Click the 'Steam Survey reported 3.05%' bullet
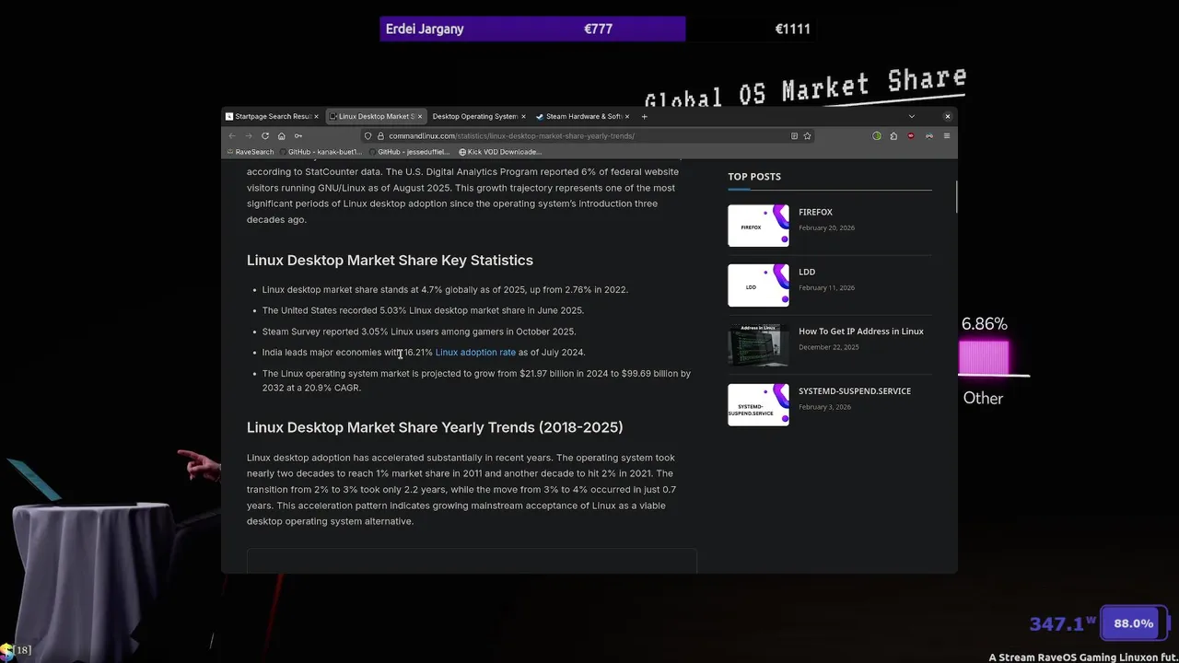This screenshot has width=1179, height=663. pos(419,331)
